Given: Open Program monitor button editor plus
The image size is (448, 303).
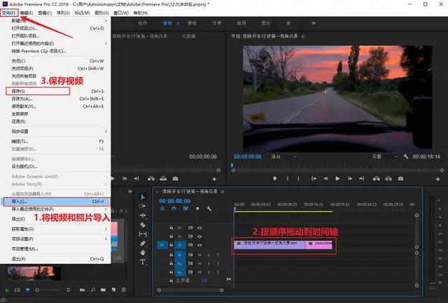Looking at the screenshot, I should [437, 179].
